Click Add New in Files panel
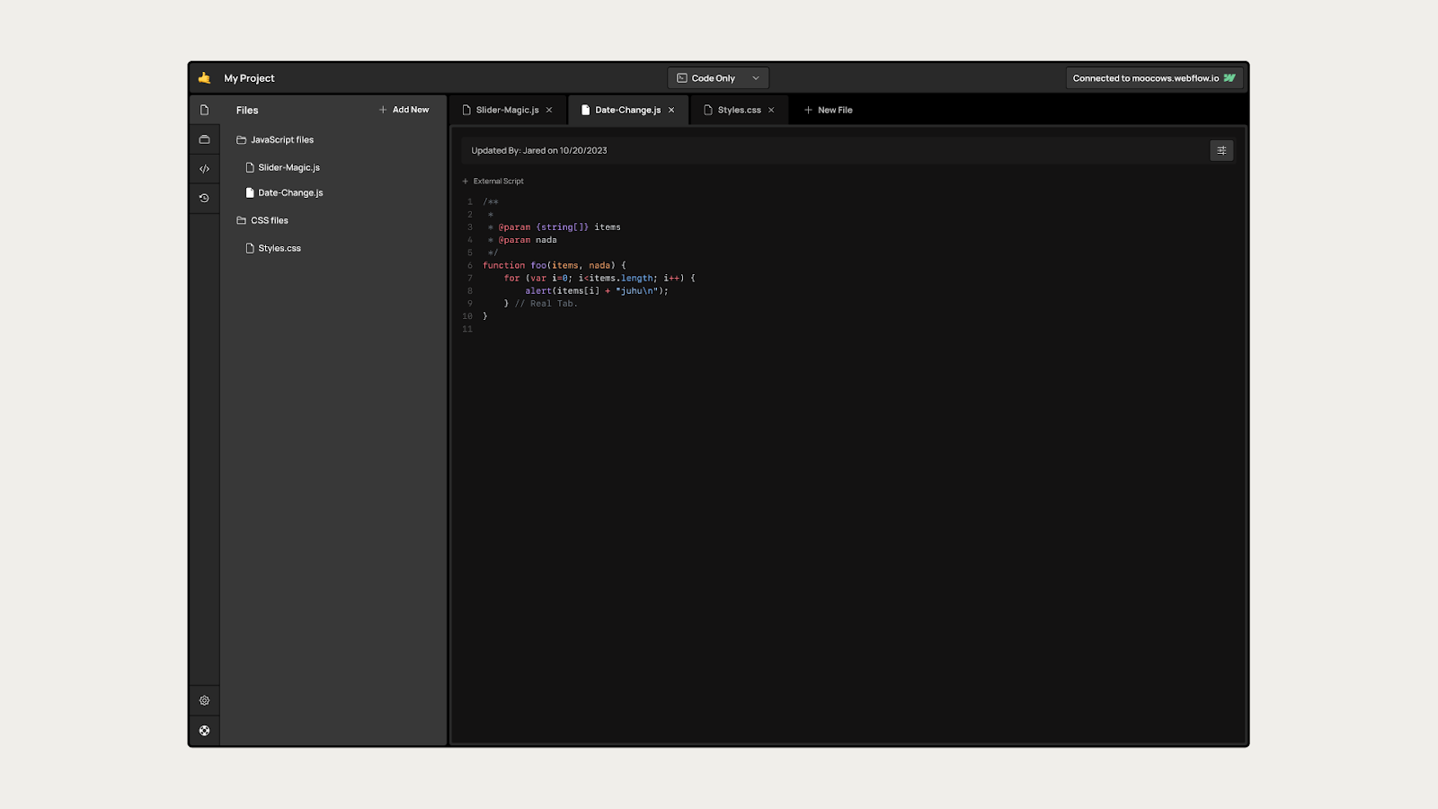This screenshot has width=1438, height=809. pyautogui.click(x=404, y=110)
